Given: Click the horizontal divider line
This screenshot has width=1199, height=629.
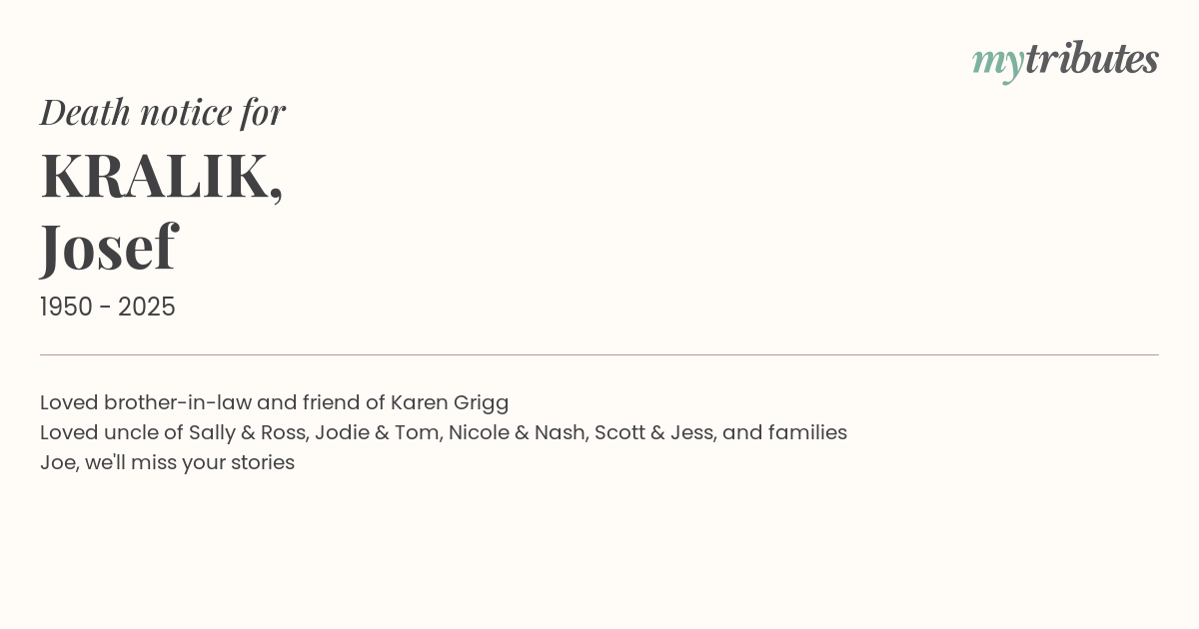Looking at the screenshot, I should coord(599,354).
